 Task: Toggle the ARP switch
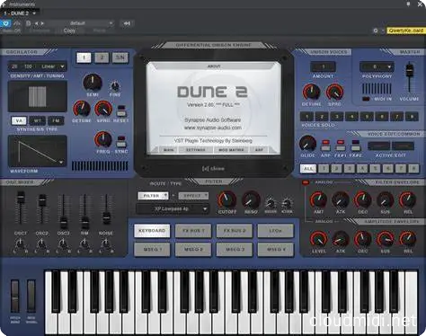tap(325, 145)
